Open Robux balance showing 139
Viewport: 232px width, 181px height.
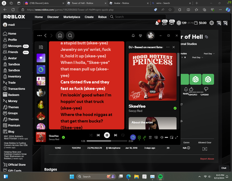click(x=181, y=23)
